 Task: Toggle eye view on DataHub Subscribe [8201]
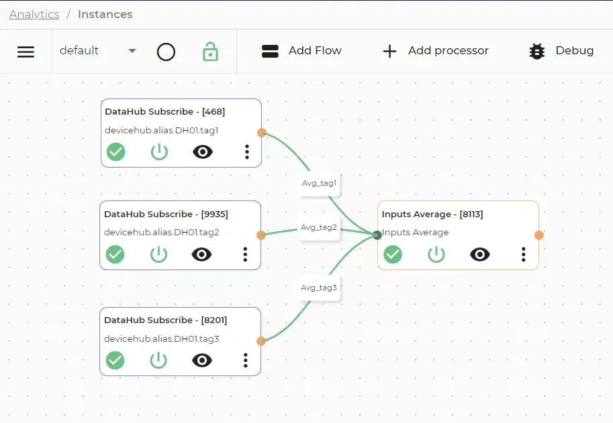pyautogui.click(x=202, y=360)
